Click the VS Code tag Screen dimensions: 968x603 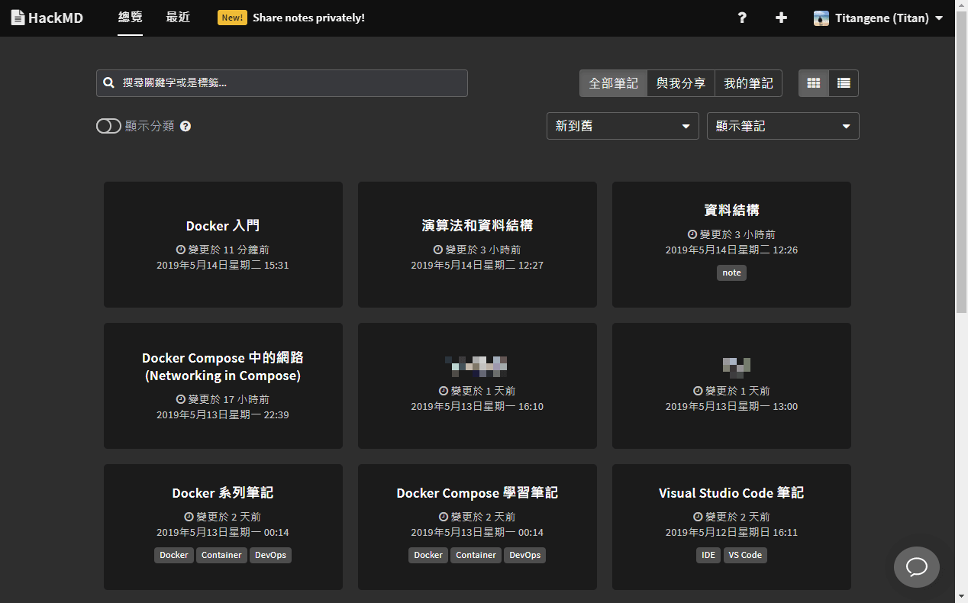point(745,555)
